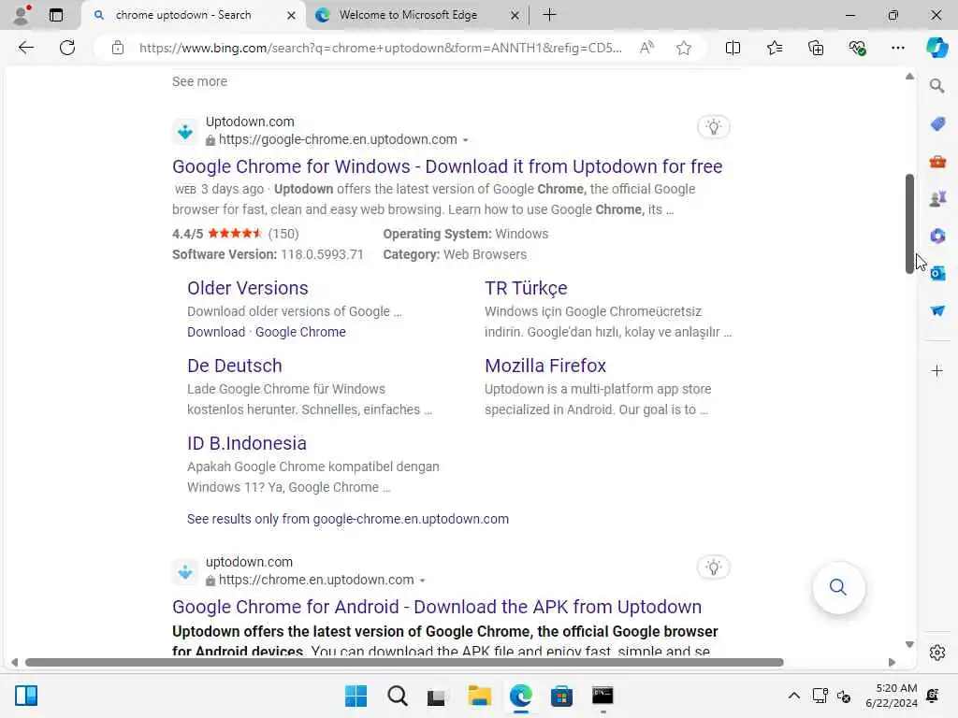This screenshot has width=958, height=718.
Task: See results only from google-chrome.en.uptodown.com
Action: coord(348,518)
